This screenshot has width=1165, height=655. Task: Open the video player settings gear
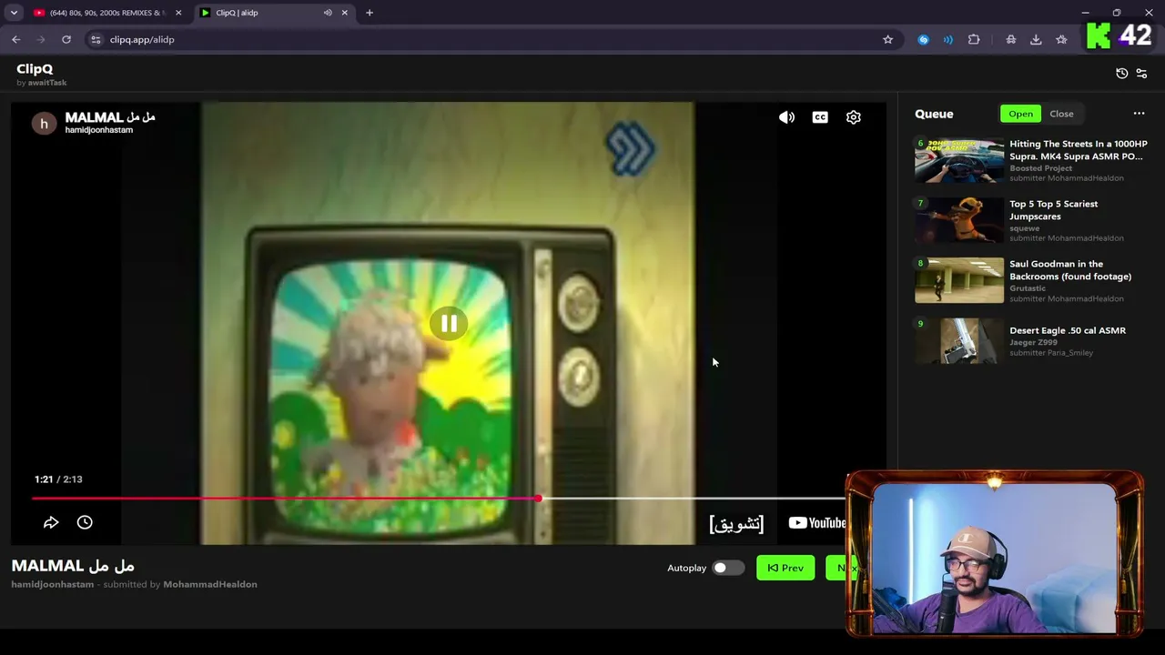click(x=854, y=117)
